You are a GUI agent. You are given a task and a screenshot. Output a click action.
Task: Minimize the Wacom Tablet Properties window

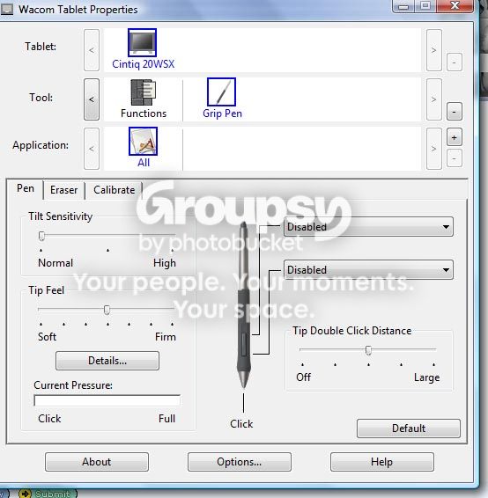coord(403,5)
